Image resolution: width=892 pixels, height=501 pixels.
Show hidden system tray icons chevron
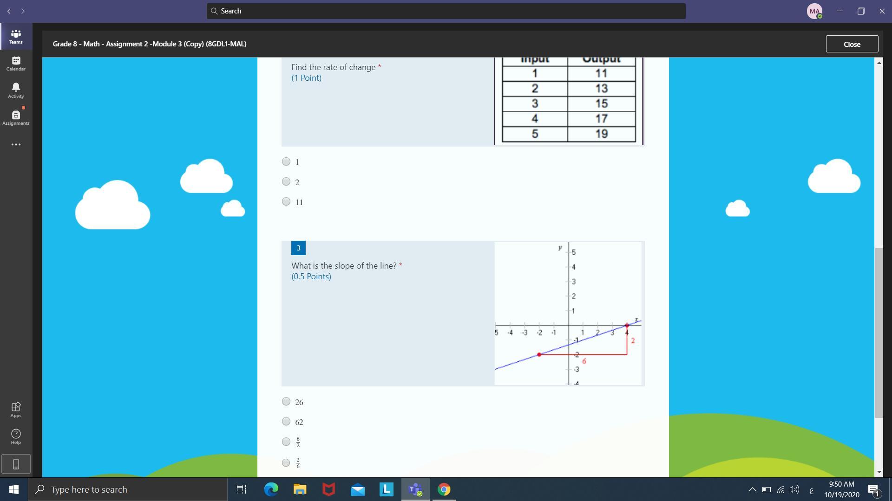[x=752, y=489]
